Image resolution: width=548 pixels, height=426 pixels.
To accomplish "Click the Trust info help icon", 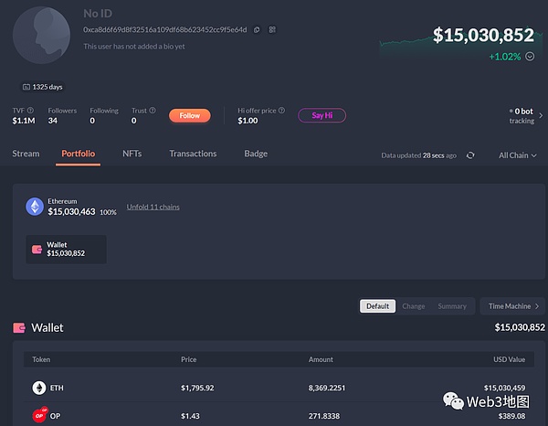I will (x=149, y=111).
